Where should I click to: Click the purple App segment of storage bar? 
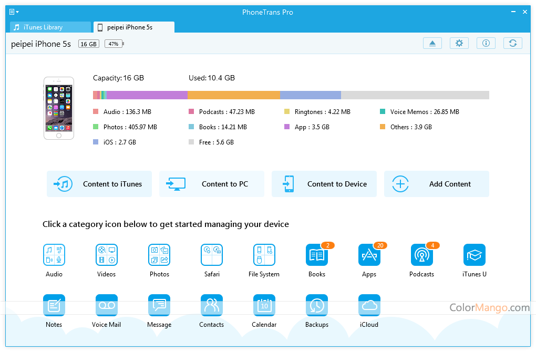pyautogui.click(x=147, y=95)
